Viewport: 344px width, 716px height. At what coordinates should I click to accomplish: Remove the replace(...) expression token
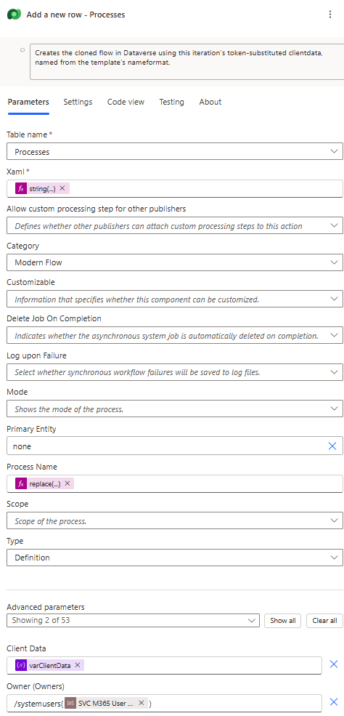pyautogui.click(x=67, y=483)
